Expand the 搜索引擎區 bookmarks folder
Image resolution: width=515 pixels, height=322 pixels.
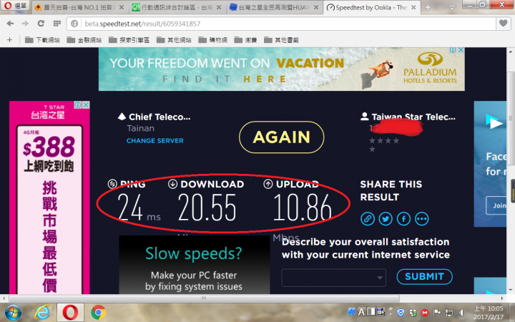(x=129, y=40)
